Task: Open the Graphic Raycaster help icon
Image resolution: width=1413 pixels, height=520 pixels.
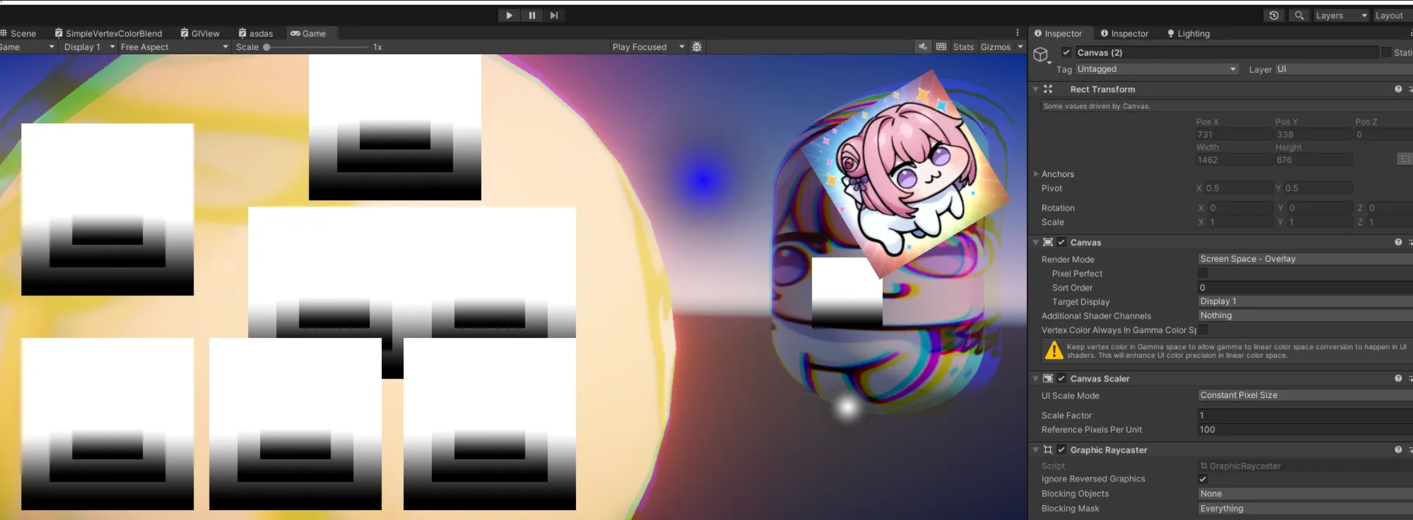Action: pyautogui.click(x=1398, y=450)
